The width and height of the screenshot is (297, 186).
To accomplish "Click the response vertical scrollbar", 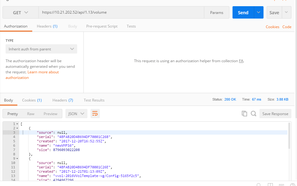I will click(289, 136).
